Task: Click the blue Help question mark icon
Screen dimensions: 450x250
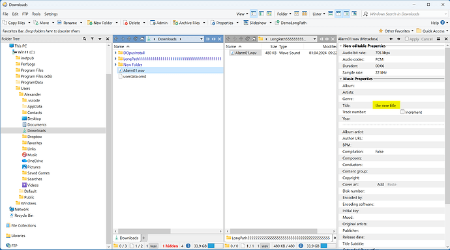Action: 443,22
